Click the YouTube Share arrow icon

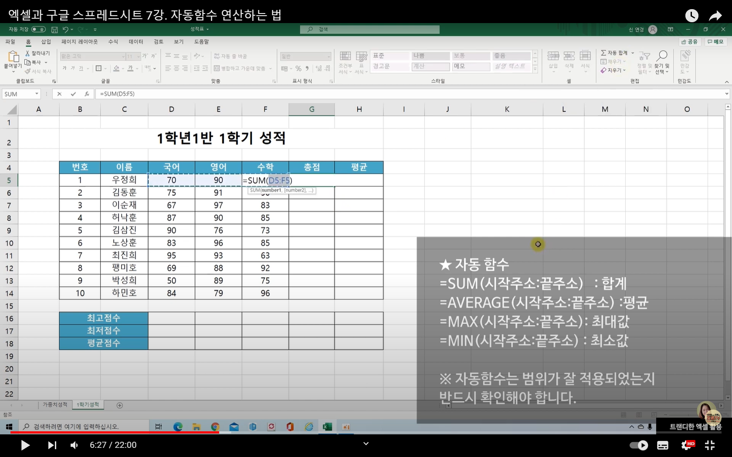[715, 16]
